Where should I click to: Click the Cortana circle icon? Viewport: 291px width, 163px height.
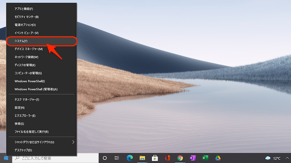(105, 158)
